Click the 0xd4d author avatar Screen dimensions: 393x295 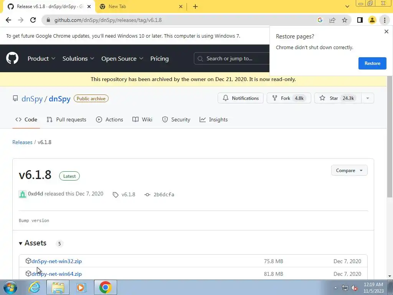(x=23, y=194)
